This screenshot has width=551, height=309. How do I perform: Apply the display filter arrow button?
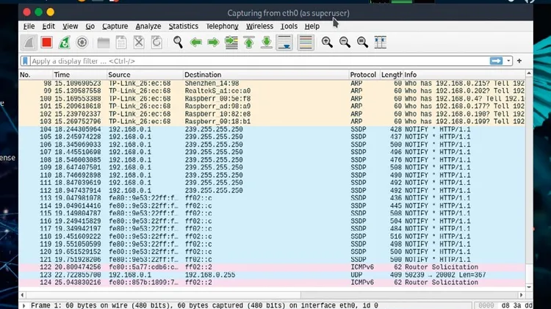point(496,61)
